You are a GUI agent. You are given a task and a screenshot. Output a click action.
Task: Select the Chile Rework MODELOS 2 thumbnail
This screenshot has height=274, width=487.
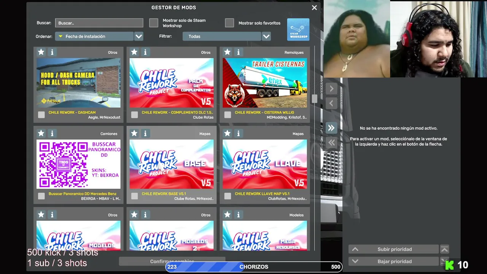pos(172,236)
